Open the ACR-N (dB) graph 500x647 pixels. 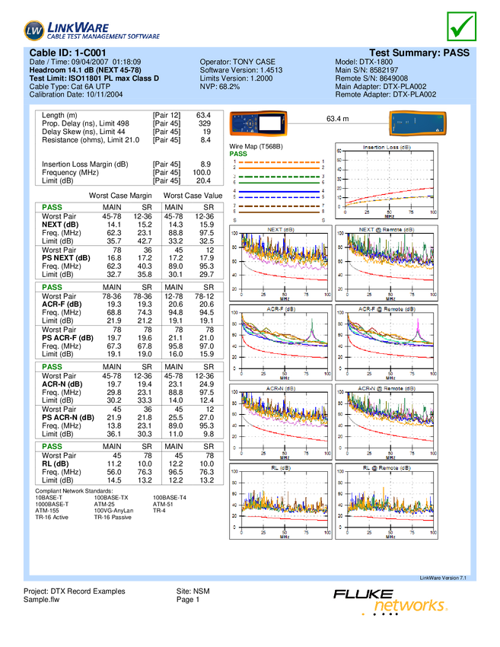pos(281,422)
